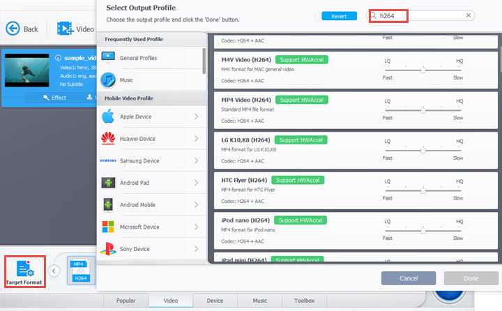The height and width of the screenshot is (311, 502).
Task: Expand the Sony Device category
Action: 196,249
